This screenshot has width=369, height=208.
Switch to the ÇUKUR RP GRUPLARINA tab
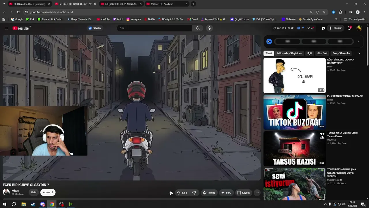(x=121, y=4)
